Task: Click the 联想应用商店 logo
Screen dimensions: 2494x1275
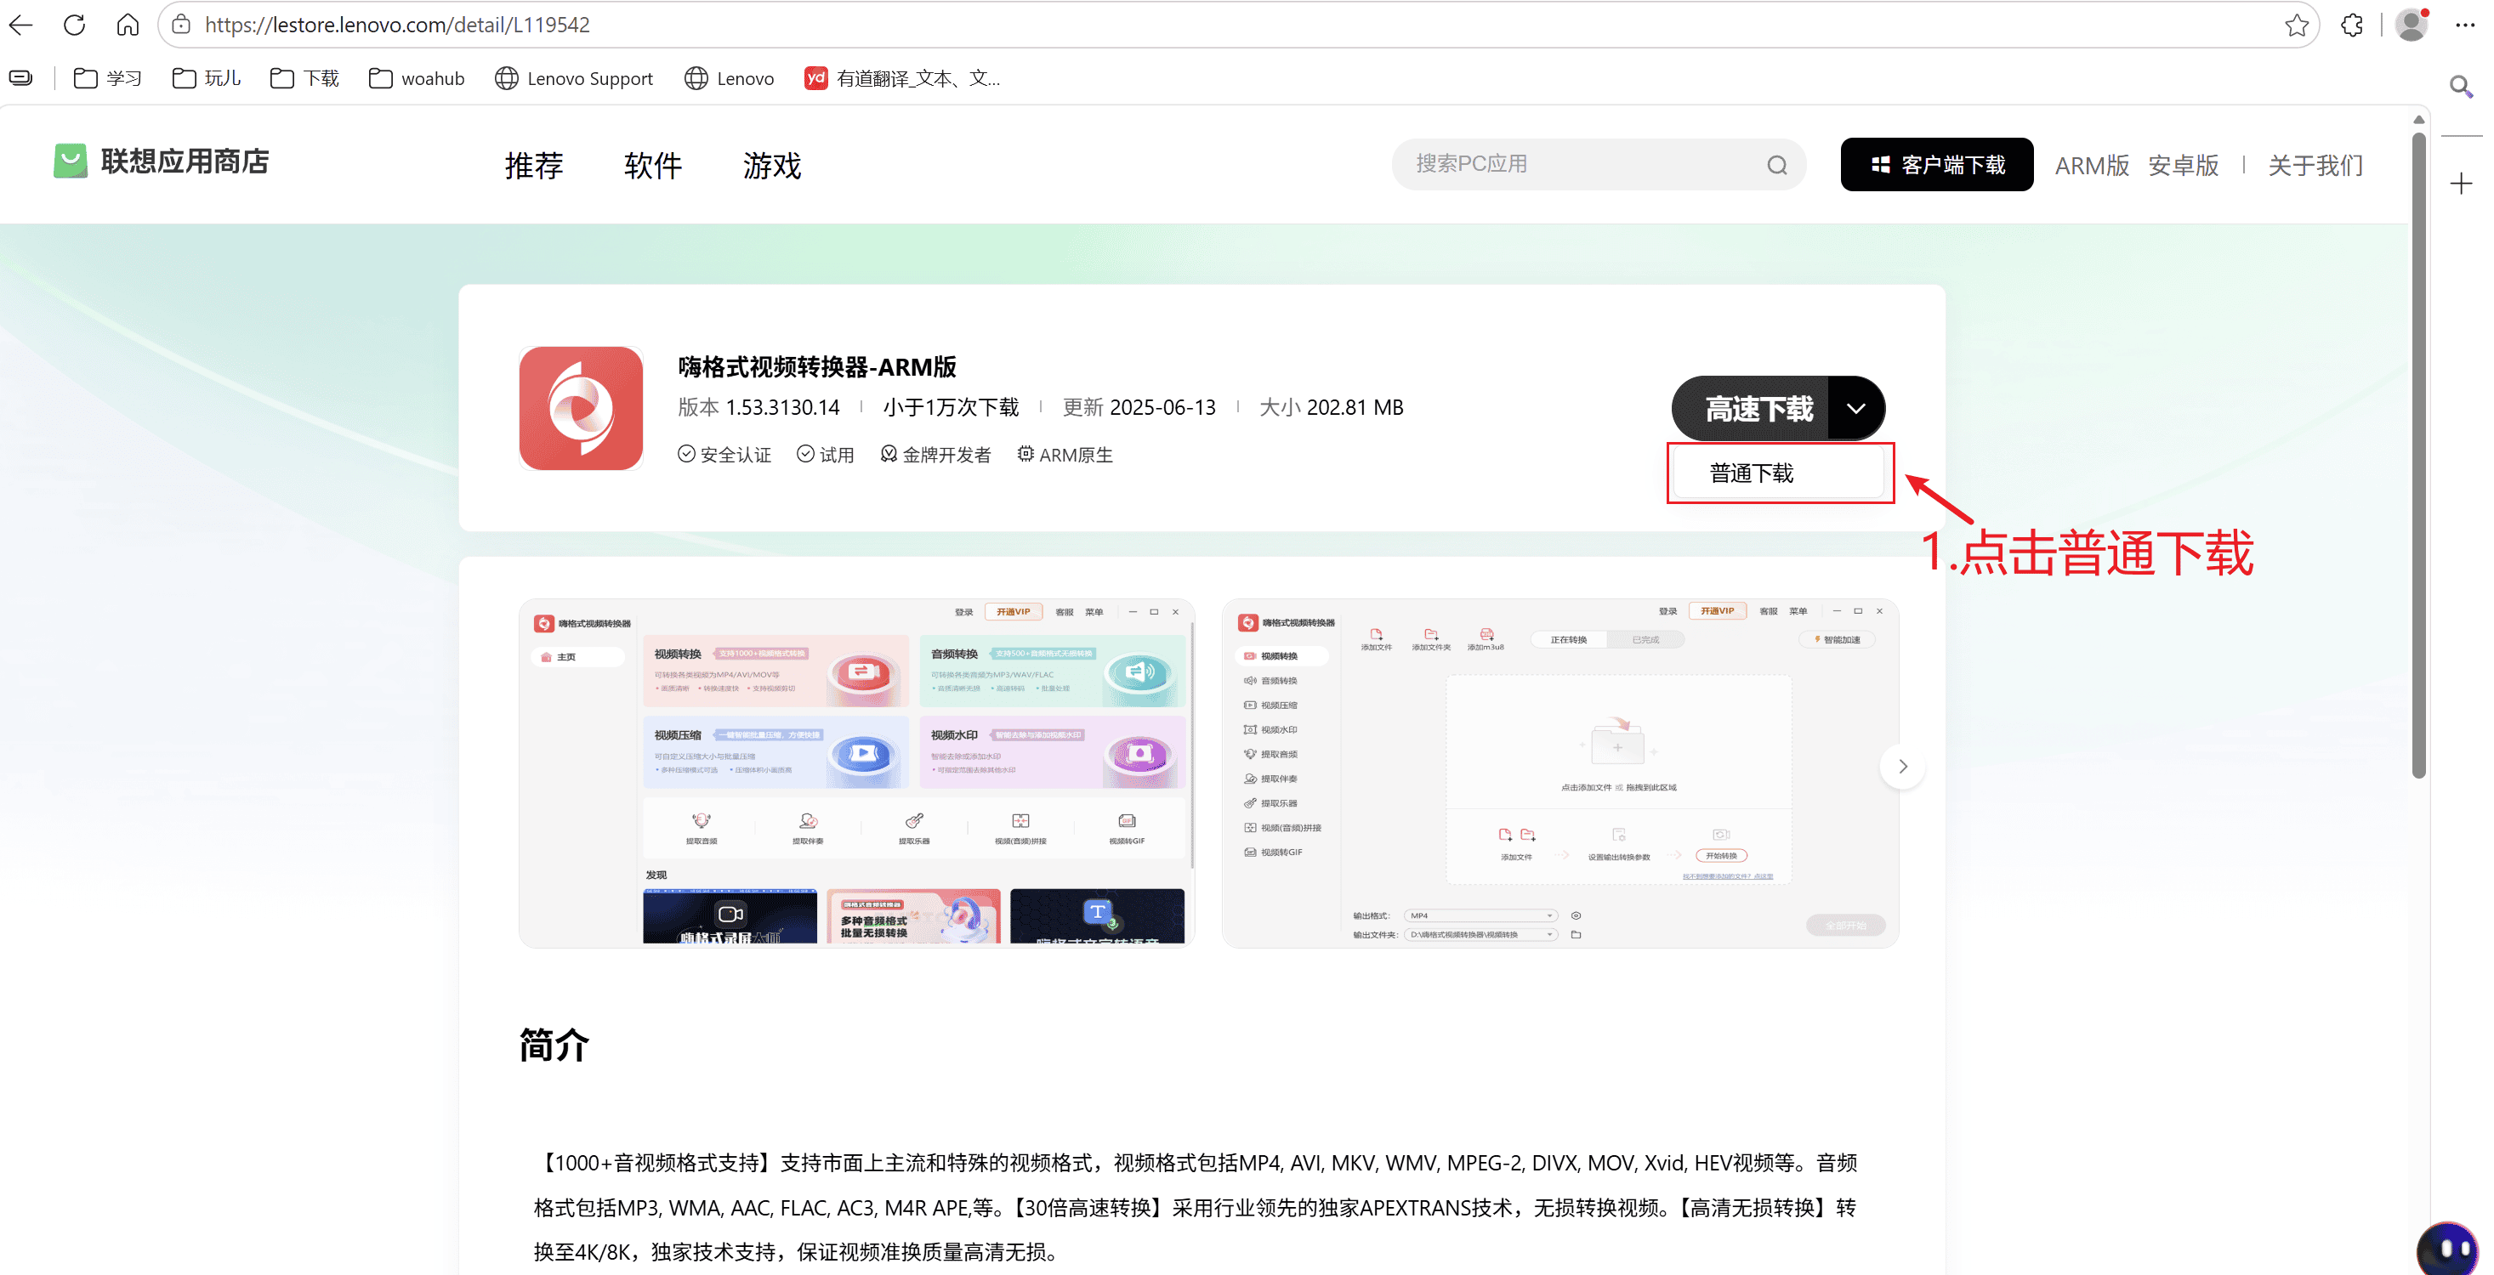Action: [x=162, y=161]
